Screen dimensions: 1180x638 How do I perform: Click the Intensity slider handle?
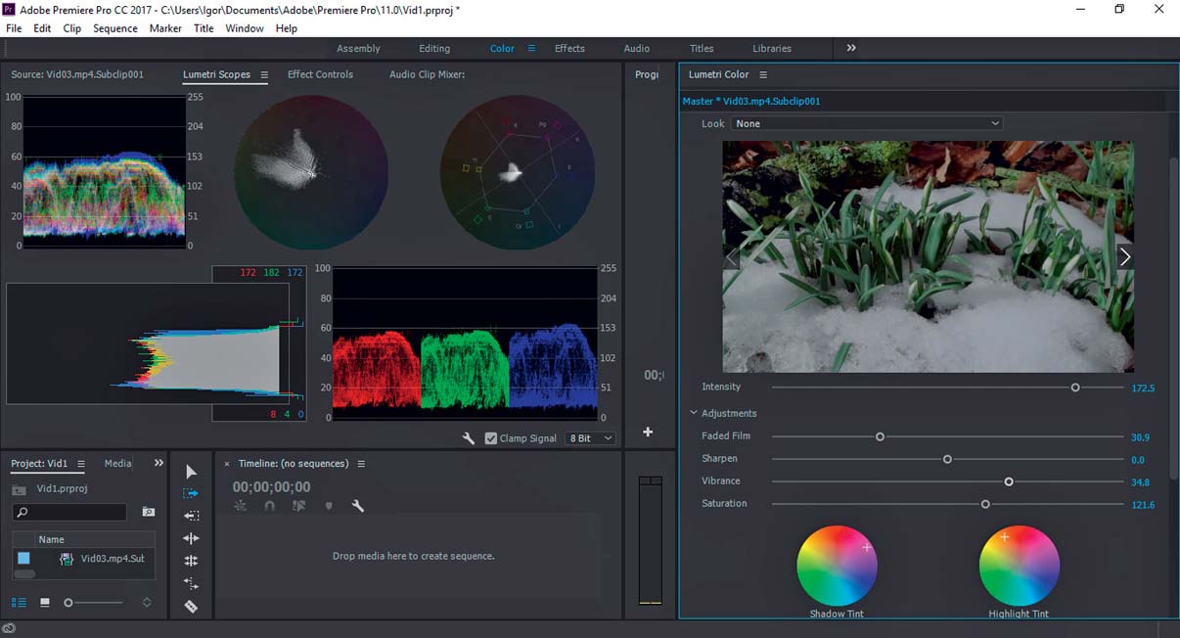[1075, 387]
